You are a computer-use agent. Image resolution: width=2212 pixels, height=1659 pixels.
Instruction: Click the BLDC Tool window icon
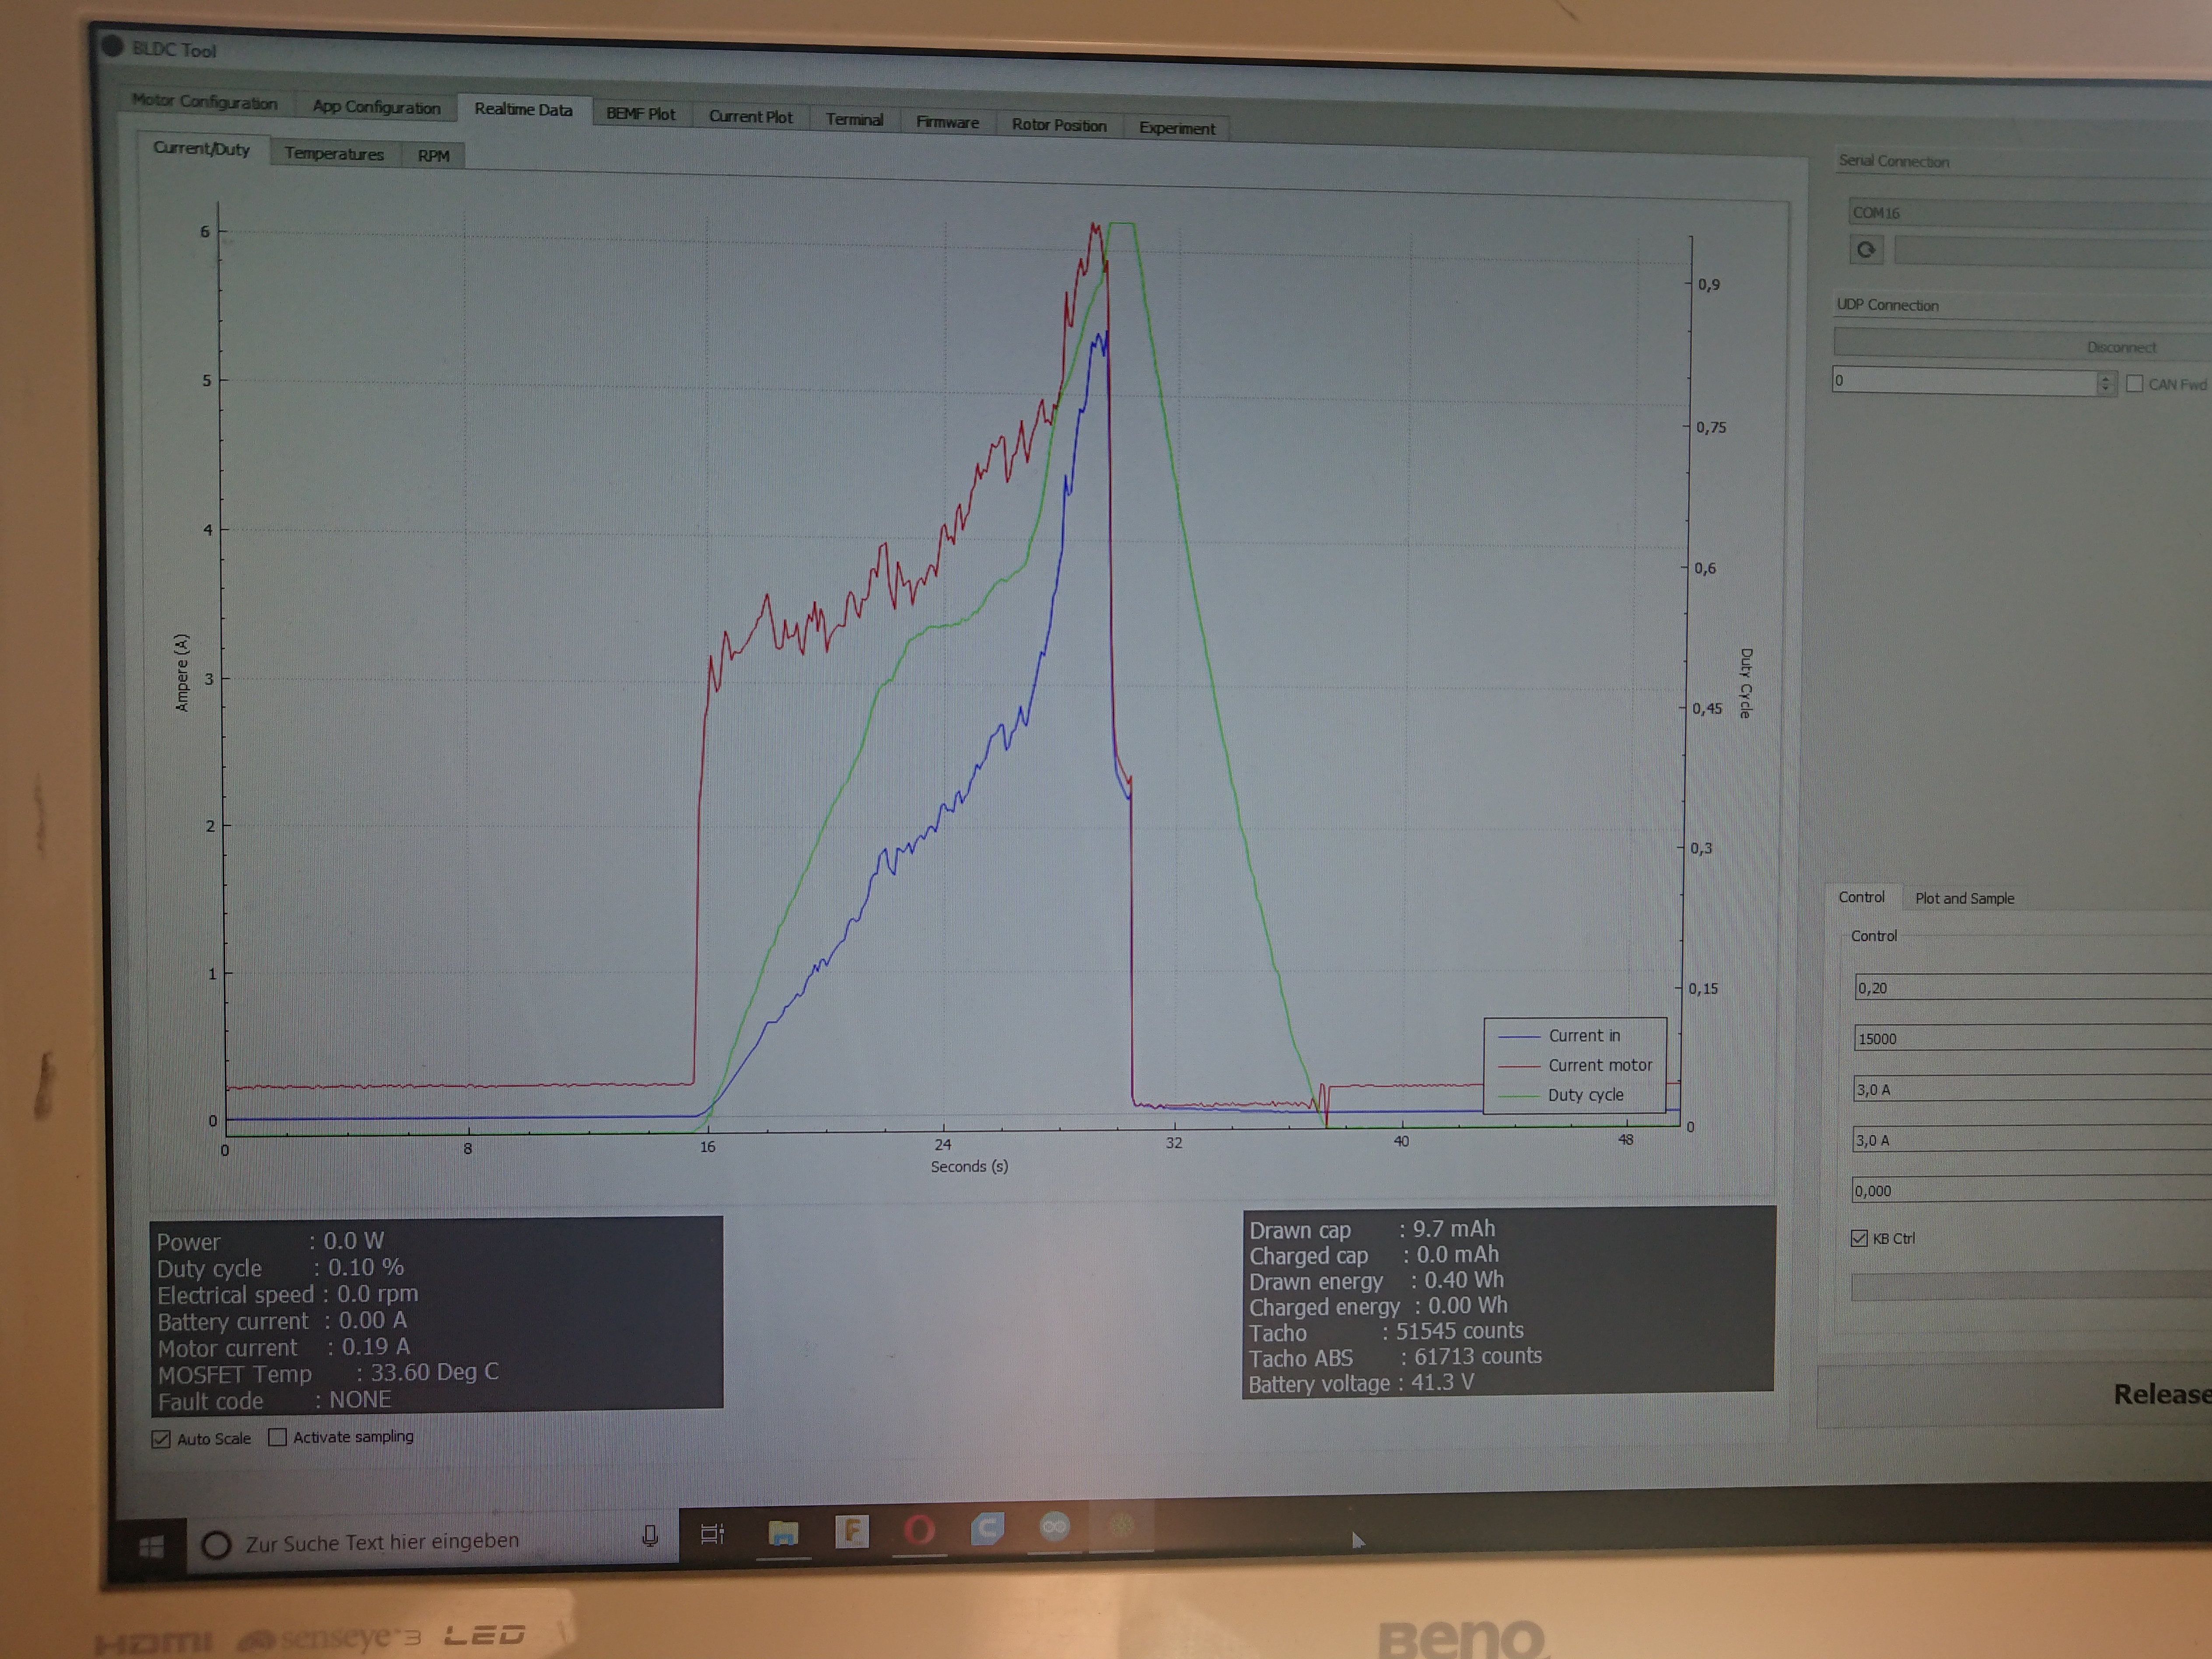click(x=112, y=46)
